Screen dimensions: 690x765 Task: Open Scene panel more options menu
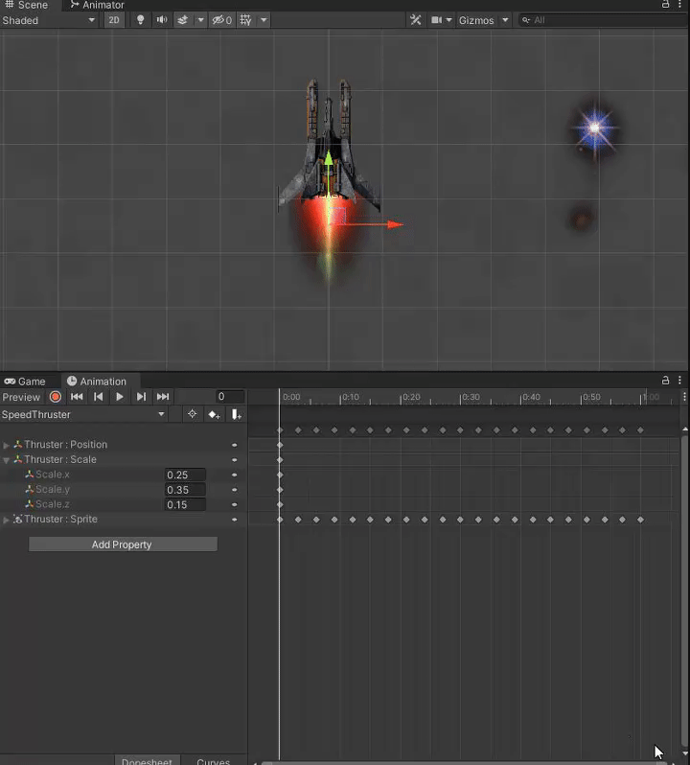click(679, 5)
